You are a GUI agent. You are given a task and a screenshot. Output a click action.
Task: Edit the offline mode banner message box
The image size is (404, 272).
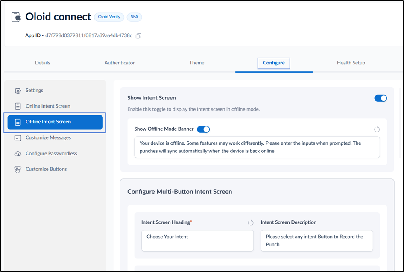click(257, 147)
